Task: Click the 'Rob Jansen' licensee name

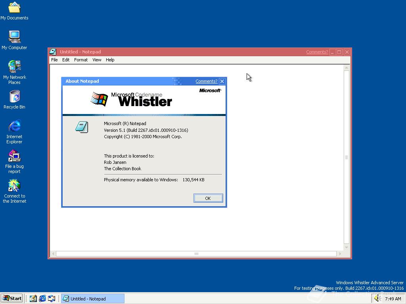Action: (115, 162)
